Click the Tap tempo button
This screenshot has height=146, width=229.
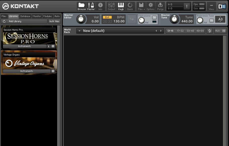132,19
